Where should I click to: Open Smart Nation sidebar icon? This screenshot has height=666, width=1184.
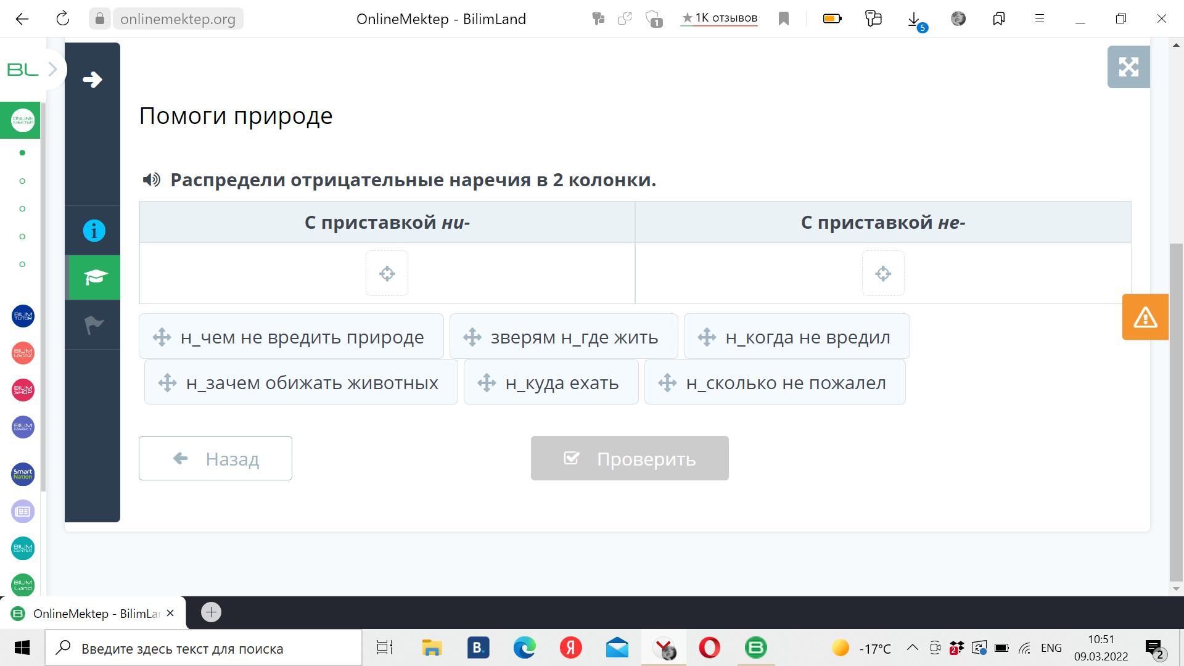click(23, 474)
